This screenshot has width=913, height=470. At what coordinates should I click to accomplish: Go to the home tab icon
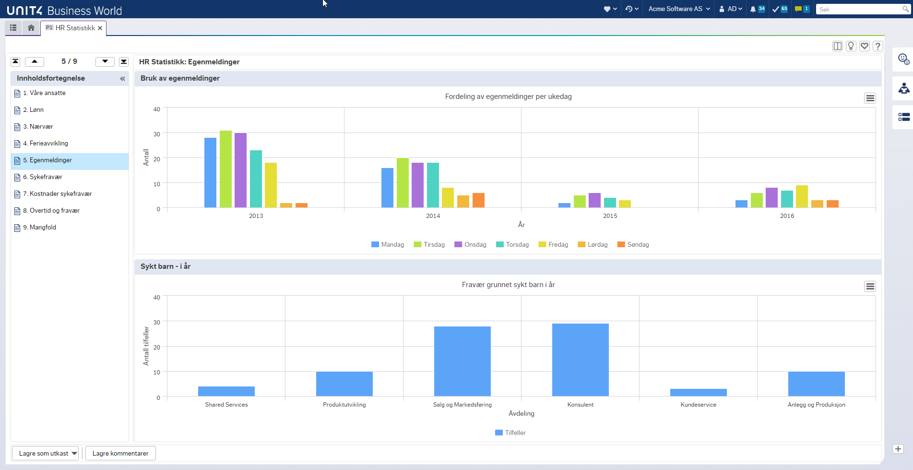pyautogui.click(x=31, y=28)
